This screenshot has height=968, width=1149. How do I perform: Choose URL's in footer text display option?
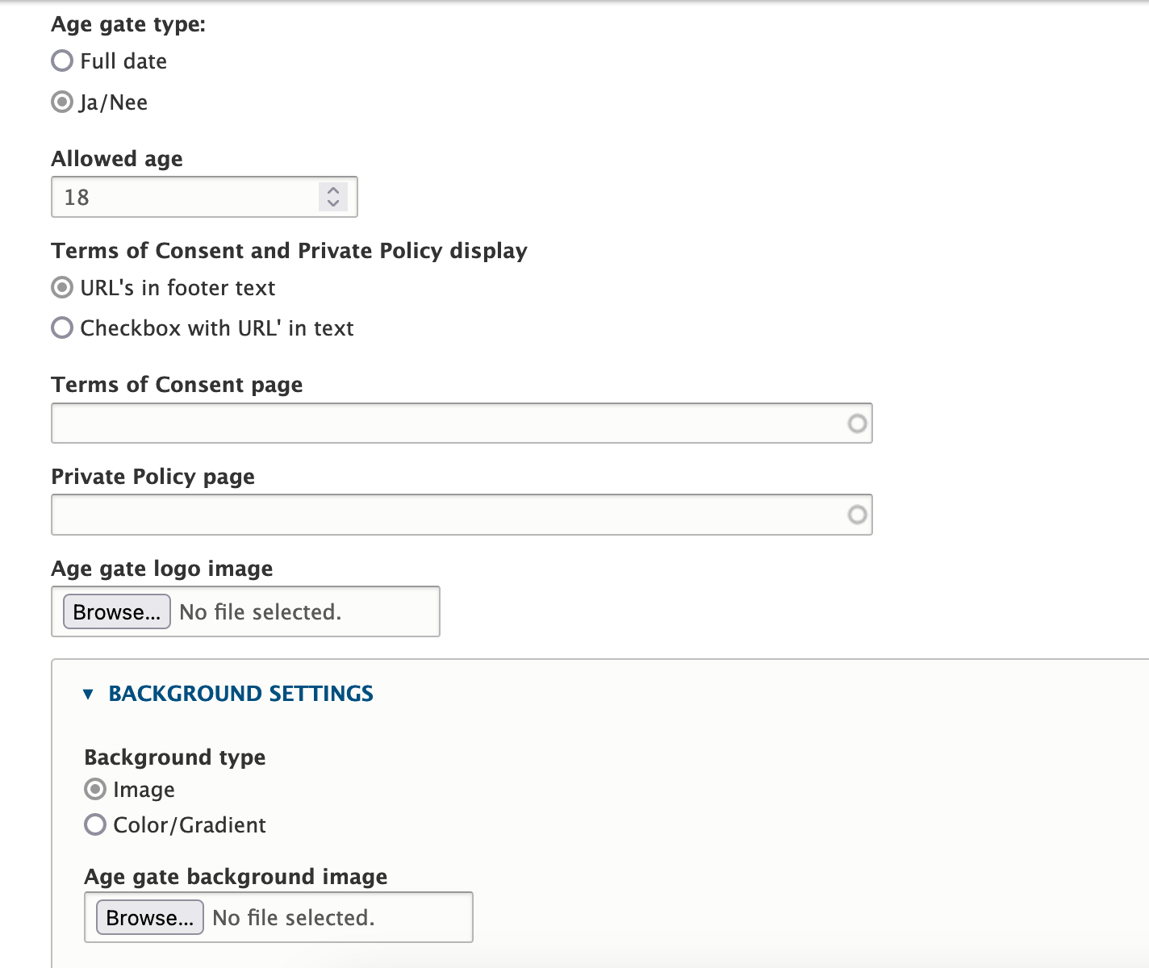(61, 287)
